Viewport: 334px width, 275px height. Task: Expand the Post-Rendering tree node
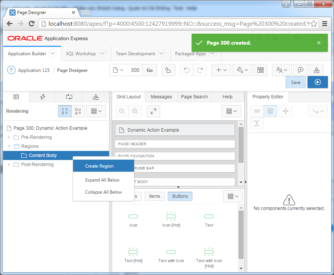coord(9,165)
